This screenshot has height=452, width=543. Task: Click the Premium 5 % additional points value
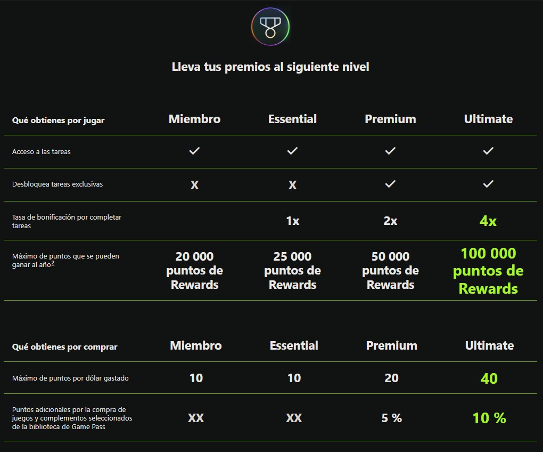pos(391,418)
